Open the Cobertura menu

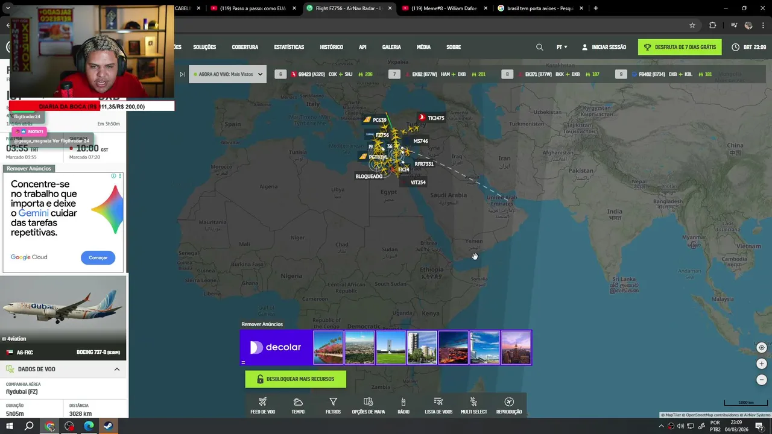pos(245,47)
